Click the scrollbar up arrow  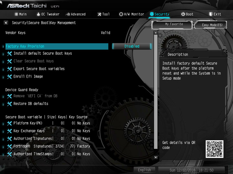coord(156,33)
